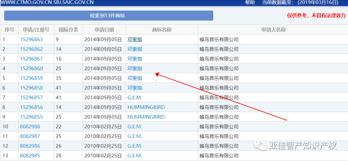Select applicant 蜂鸟音乐有限公司 in row 1

[x=219, y=39]
